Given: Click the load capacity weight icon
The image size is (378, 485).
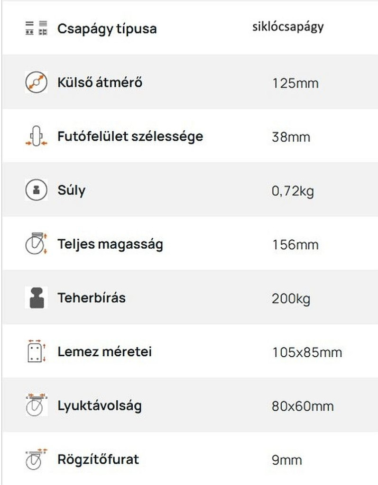Looking at the screenshot, I should coord(37,298).
